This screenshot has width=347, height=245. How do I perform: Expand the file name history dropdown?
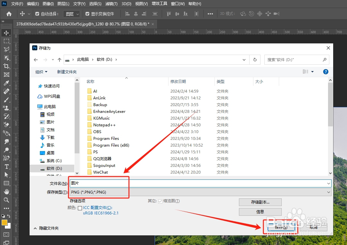pos(329,184)
